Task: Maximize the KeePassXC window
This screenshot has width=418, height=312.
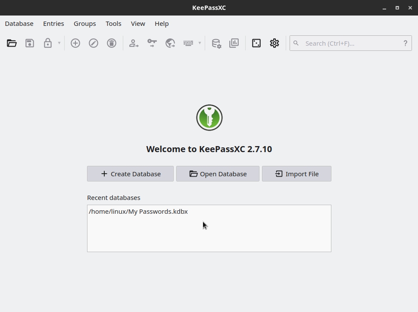Action: 397,8
